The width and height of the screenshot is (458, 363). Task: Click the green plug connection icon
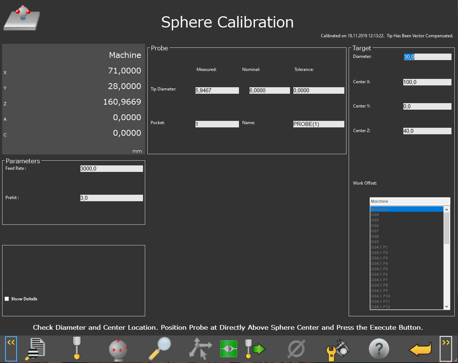tap(228, 349)
